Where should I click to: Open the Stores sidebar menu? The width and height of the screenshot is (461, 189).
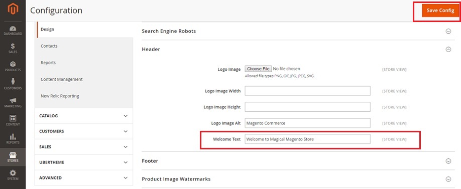point(13,157)
